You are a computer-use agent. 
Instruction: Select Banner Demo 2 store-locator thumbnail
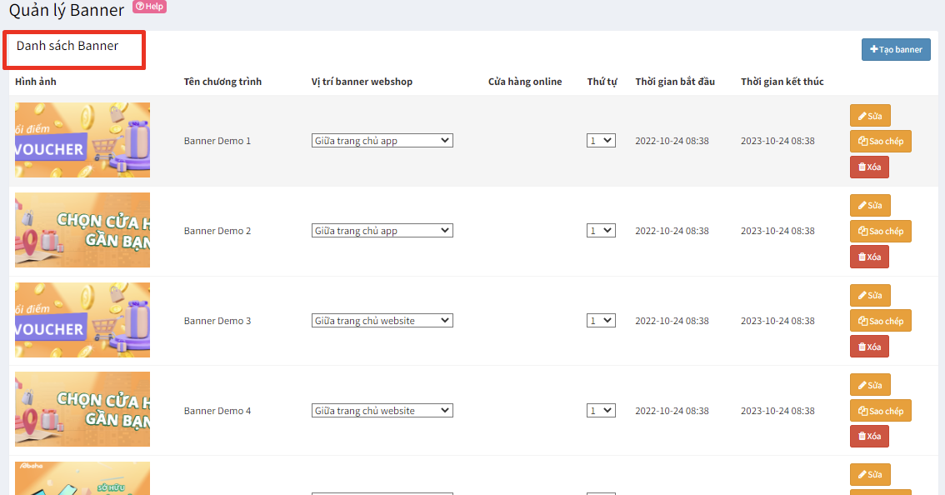pyautogui.click(x=82, y=230)
